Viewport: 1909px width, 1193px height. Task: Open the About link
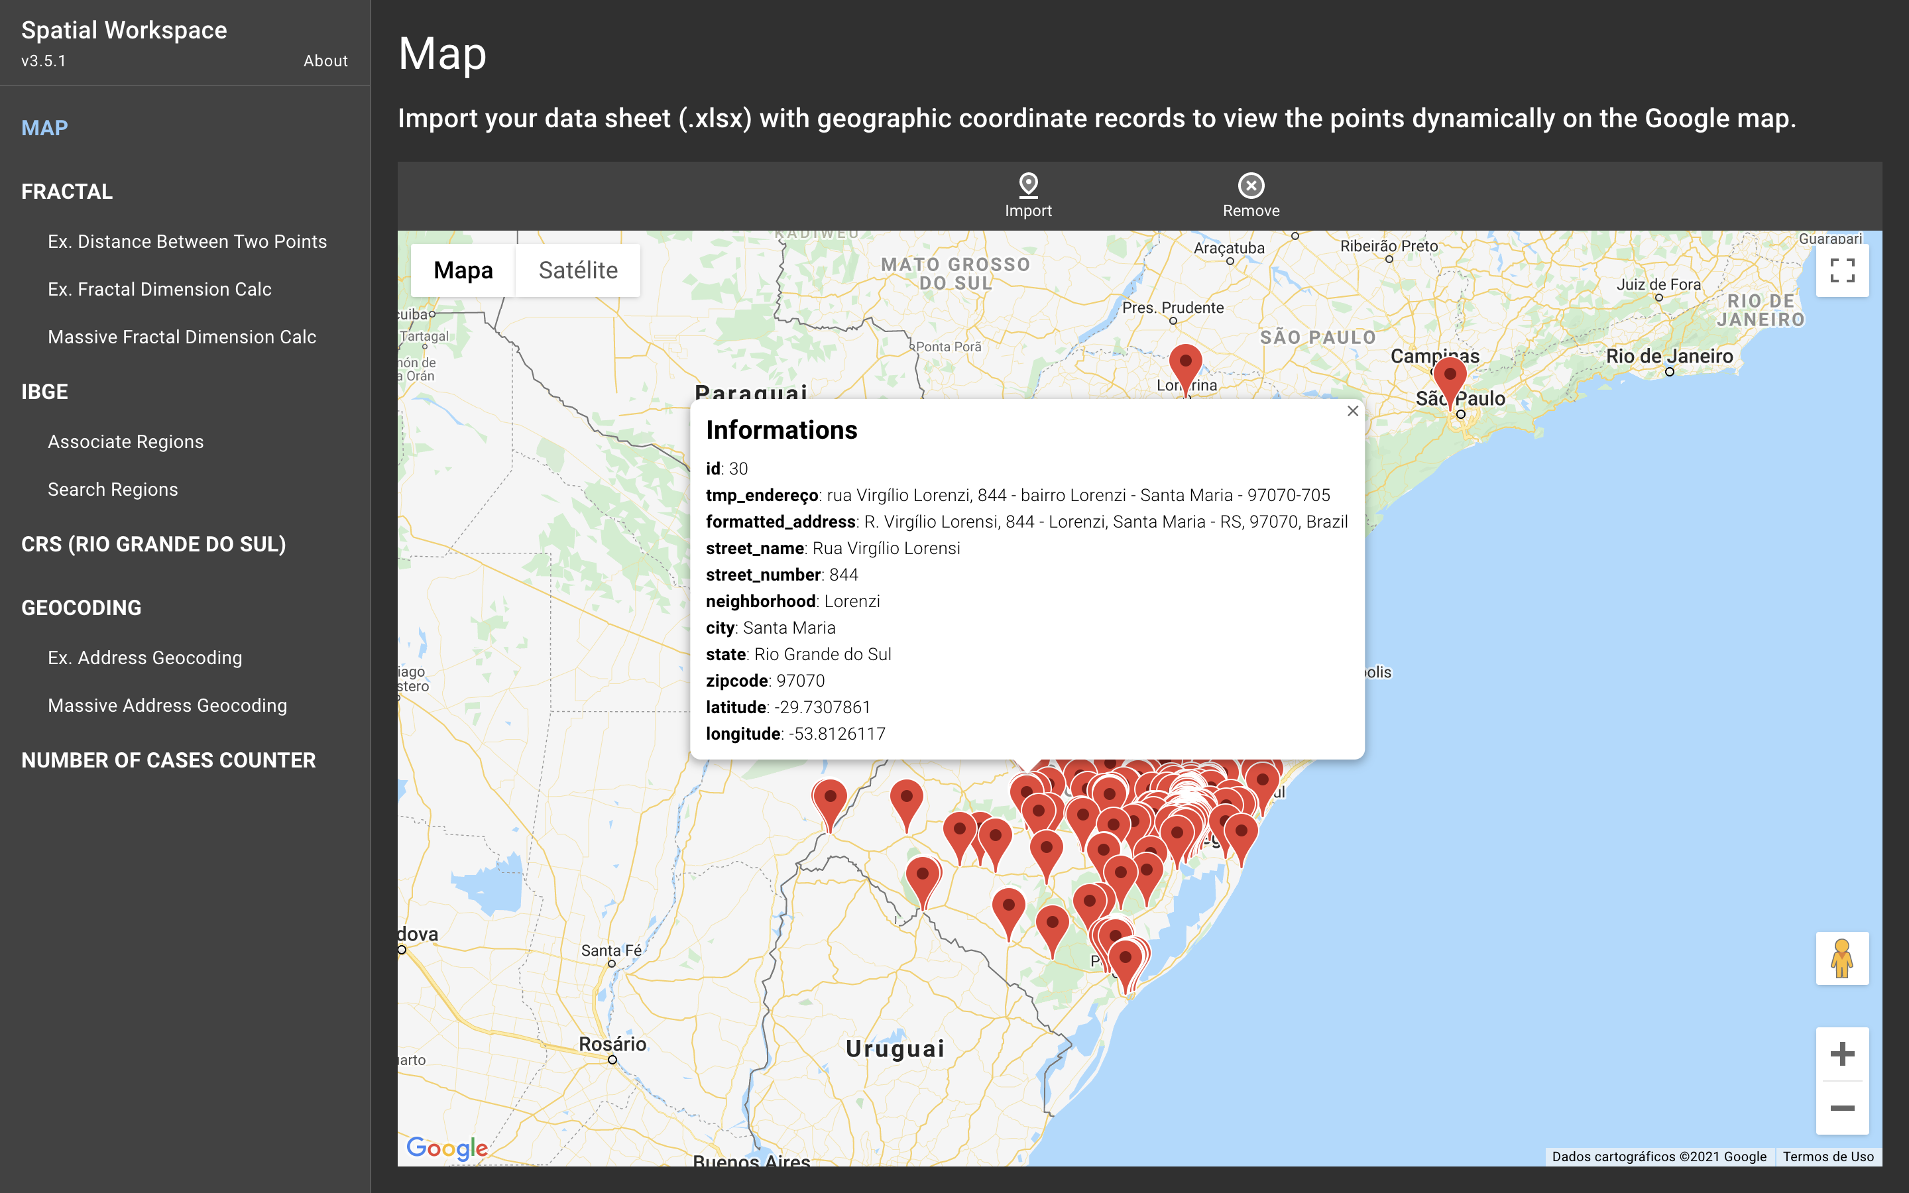tap(325, 61)
